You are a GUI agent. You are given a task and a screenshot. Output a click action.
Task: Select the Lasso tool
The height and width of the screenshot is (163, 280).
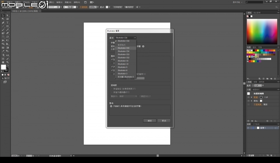tap(7, 19)
